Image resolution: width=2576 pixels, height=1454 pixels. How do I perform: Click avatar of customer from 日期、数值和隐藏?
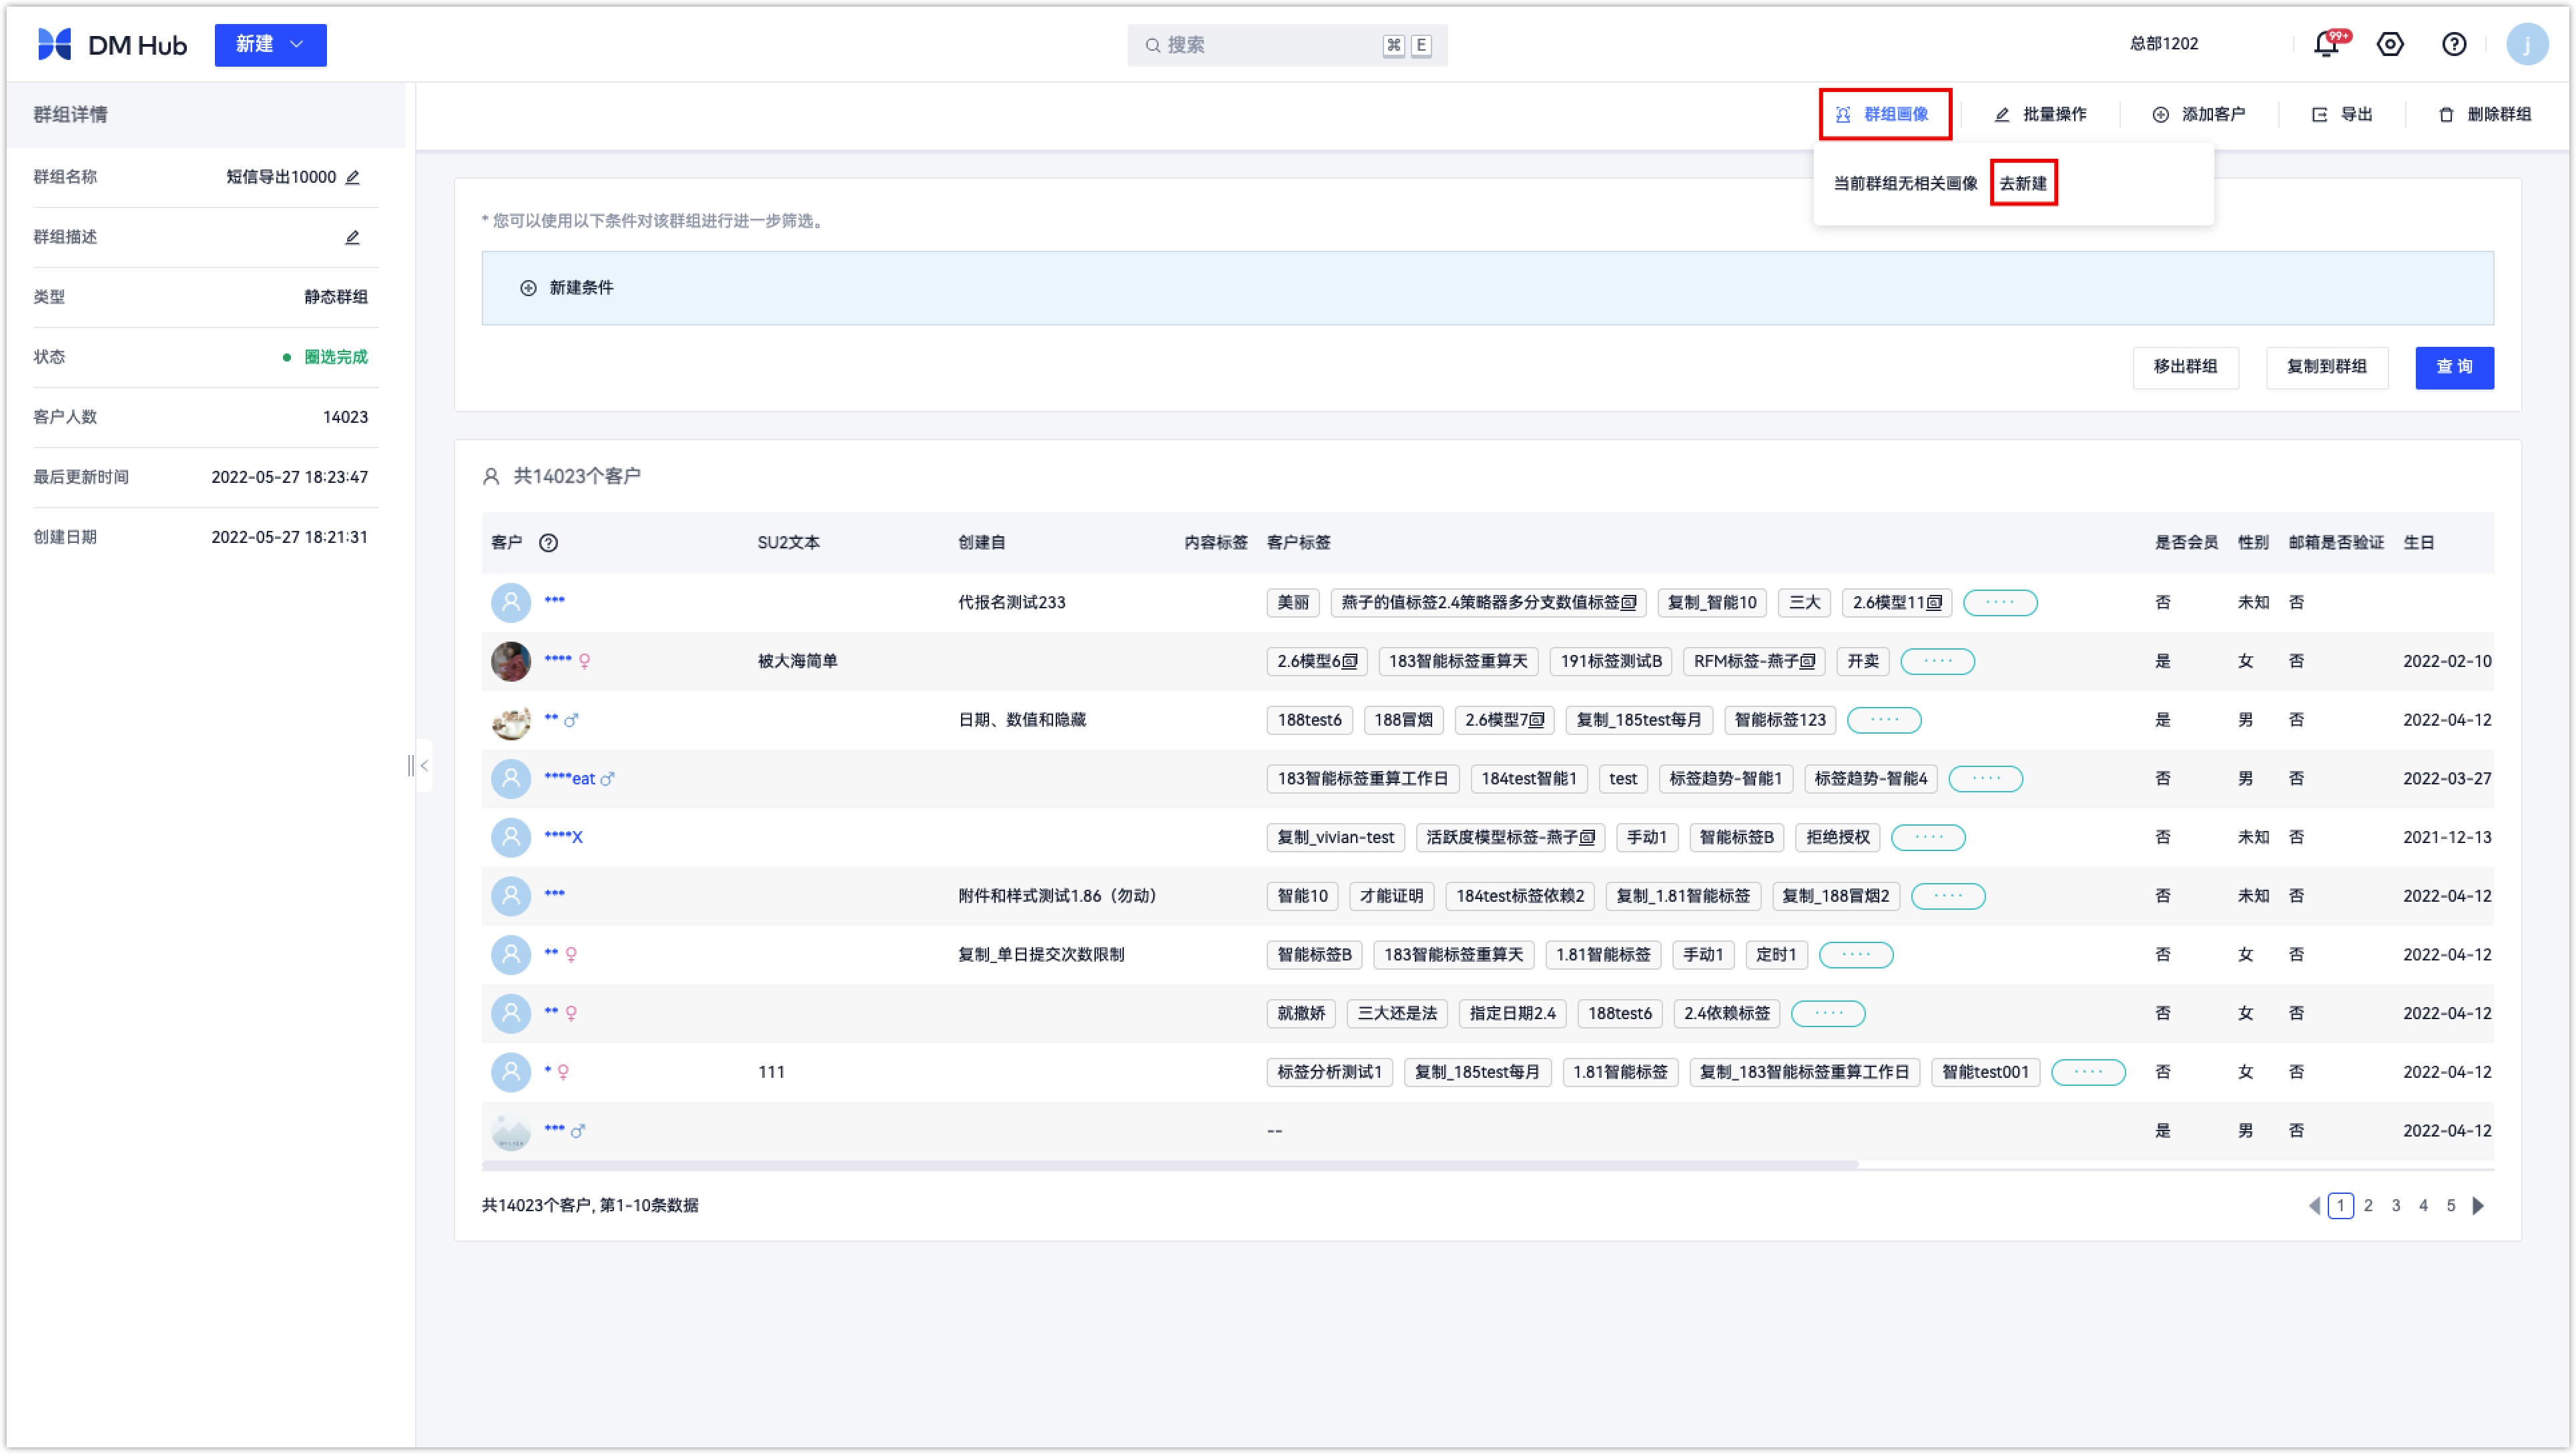click(511, 720)
